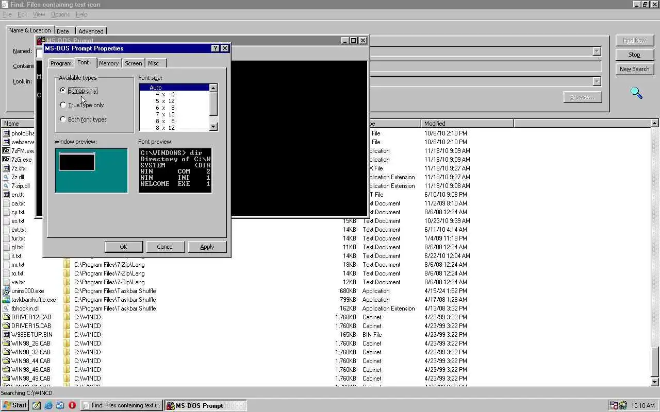The width and height of the screenshot is (660, 412).
Task: Select font size 6 x 8
Action: coord(174,108)
